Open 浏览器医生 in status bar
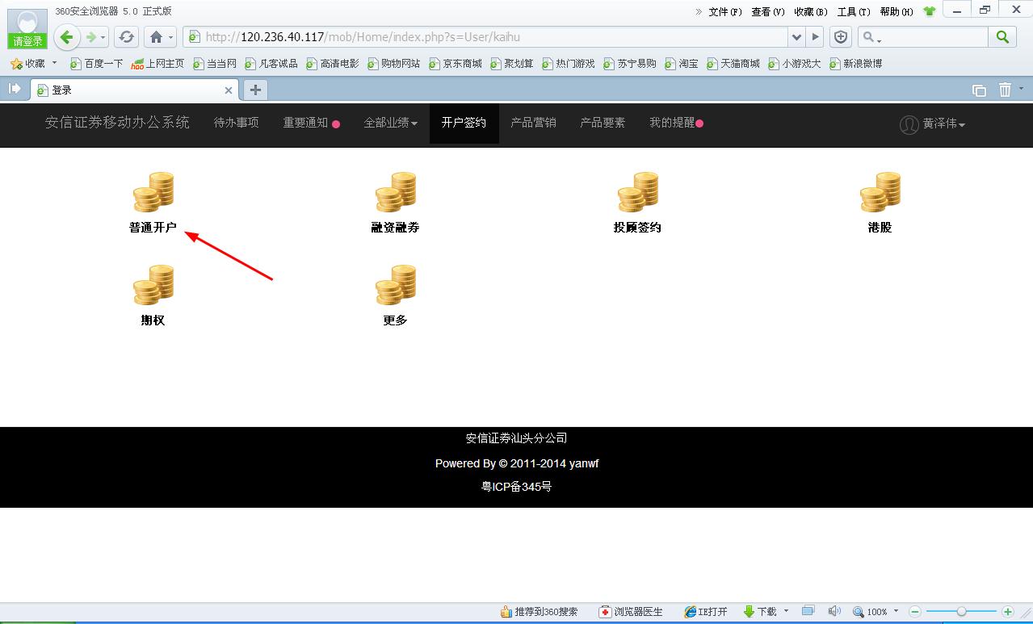 coord(631,612)
